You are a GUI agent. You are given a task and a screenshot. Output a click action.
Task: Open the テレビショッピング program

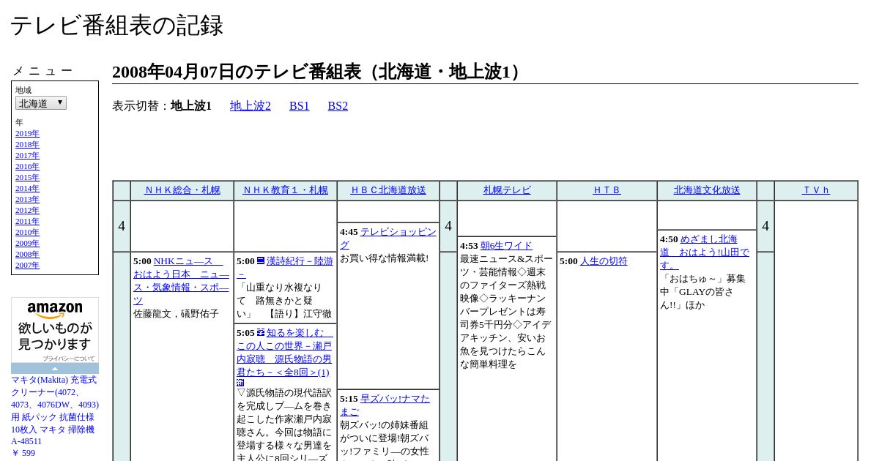tap(387, 239)
